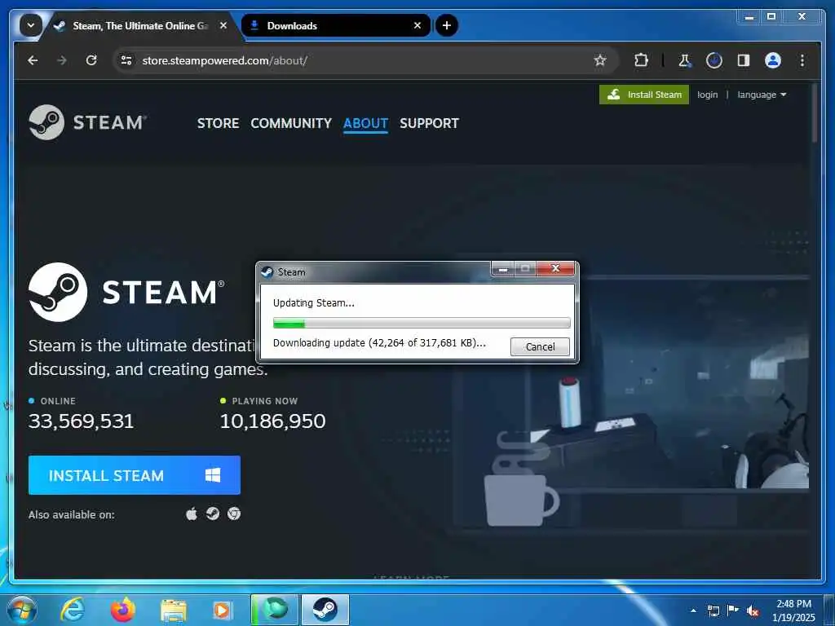835x626 pixels.
Task: Click the Show desktop button
Action: pos(829,610)
